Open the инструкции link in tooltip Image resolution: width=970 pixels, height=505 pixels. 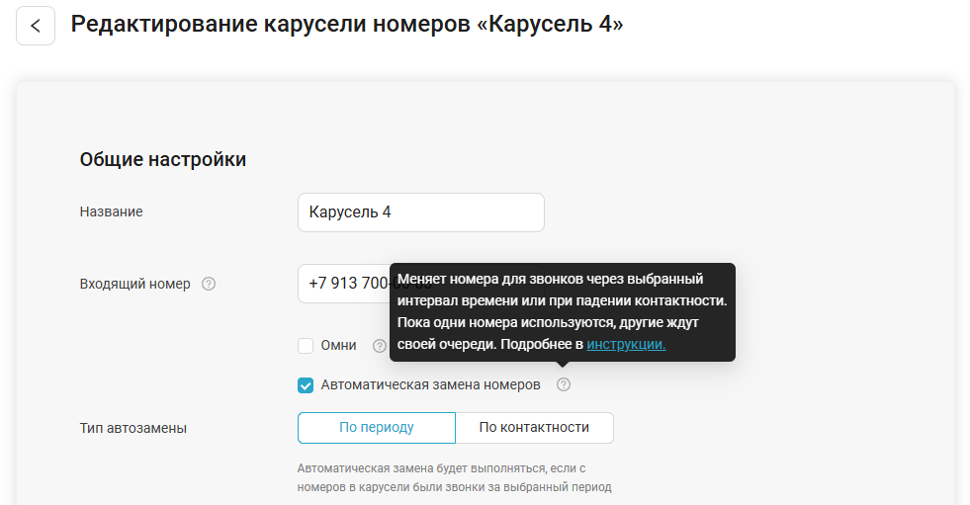click(x=626, y=344)
